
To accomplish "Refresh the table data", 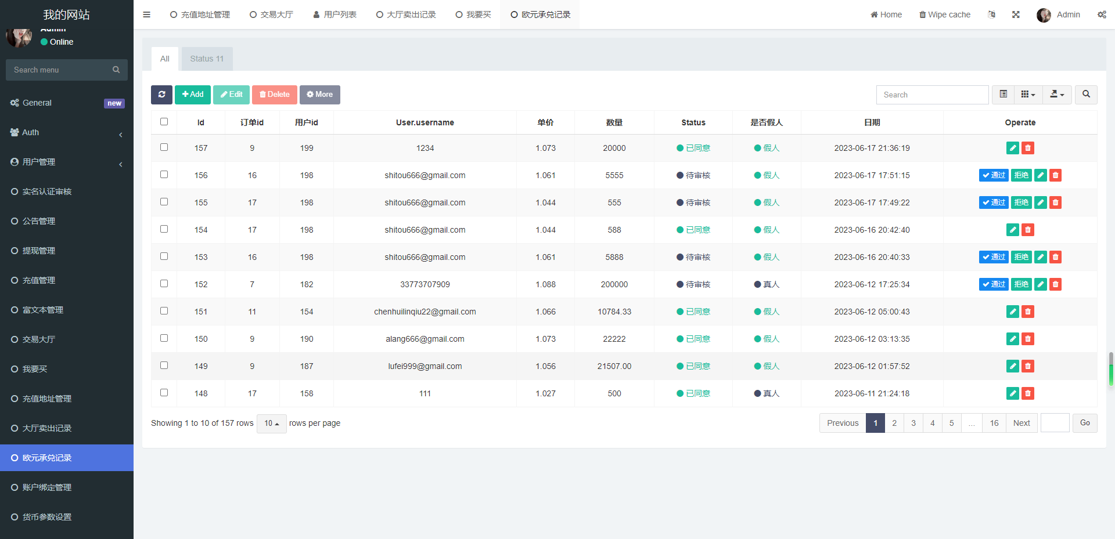I will 161,95.
